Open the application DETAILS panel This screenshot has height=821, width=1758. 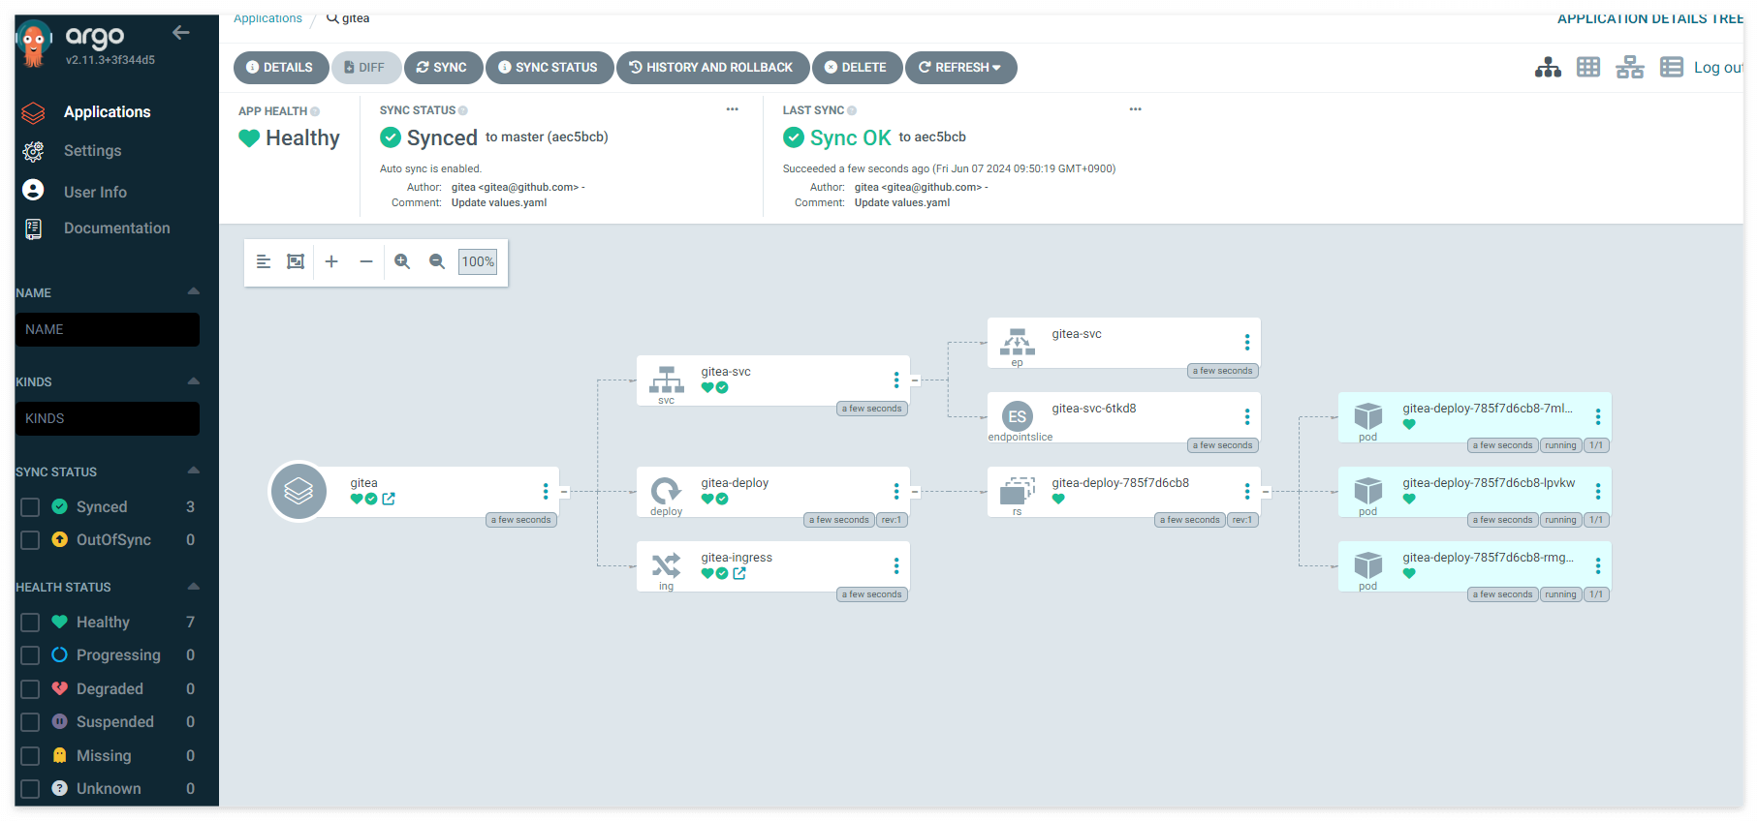tap(279, 68)
